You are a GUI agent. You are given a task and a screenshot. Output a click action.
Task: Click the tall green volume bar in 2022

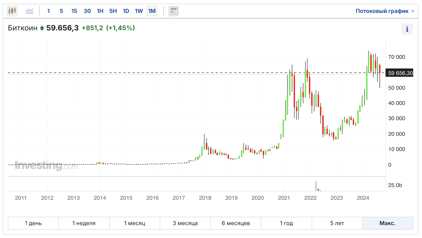pyautogui.click(x=316, y=186)
